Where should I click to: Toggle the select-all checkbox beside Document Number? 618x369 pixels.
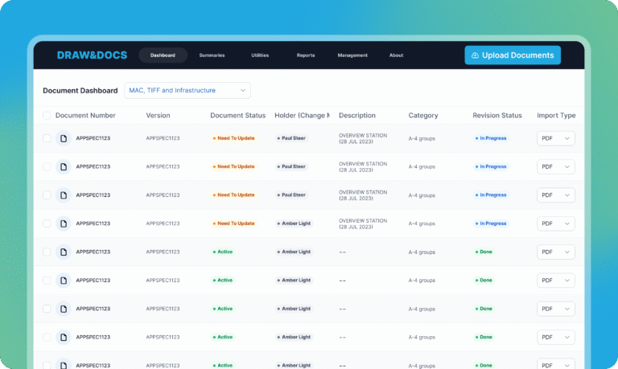pyautogui.click(x=47, y=116)
